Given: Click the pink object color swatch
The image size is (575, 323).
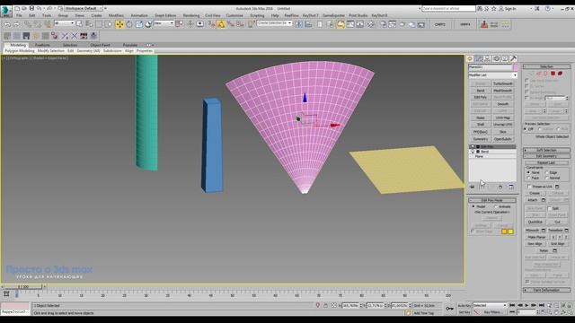Looking at the screenshot, I should (x=515, y=67).
